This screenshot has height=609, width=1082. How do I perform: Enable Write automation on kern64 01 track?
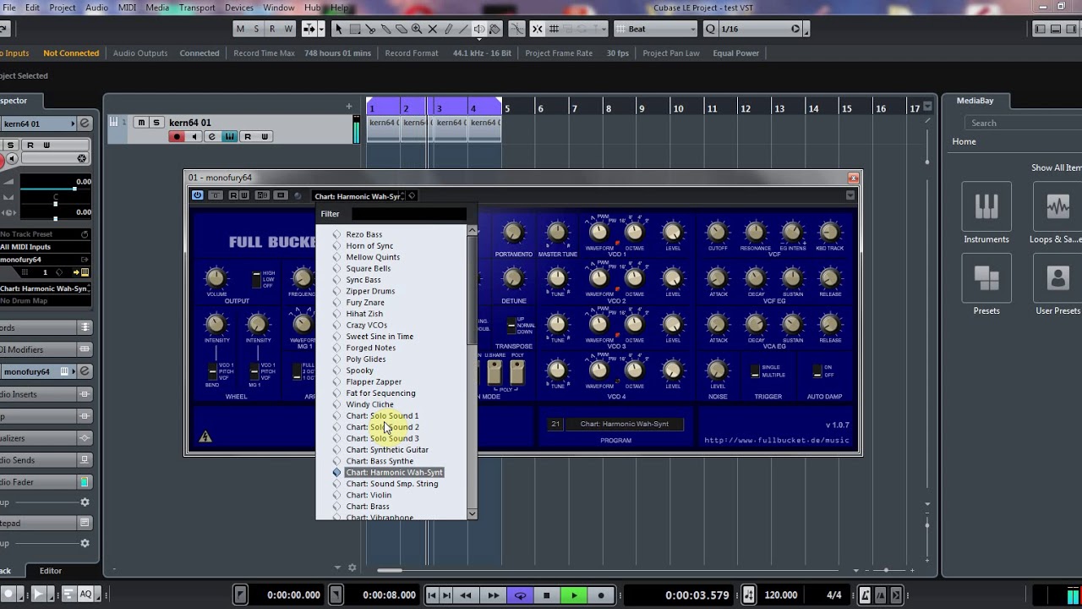pos(265,136)
